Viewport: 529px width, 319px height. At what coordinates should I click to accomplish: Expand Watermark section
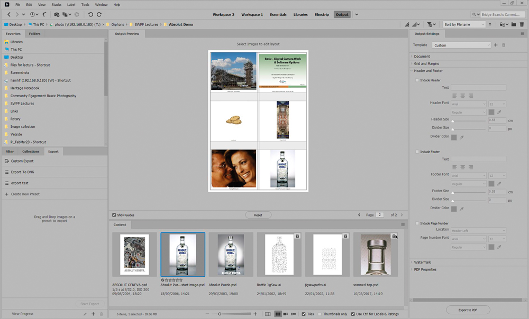422,262
